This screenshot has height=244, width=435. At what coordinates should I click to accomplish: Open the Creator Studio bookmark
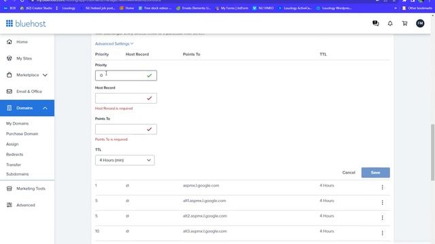(36, 8)
